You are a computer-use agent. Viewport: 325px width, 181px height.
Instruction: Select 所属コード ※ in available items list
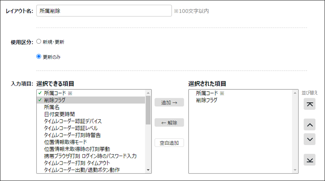91,93
